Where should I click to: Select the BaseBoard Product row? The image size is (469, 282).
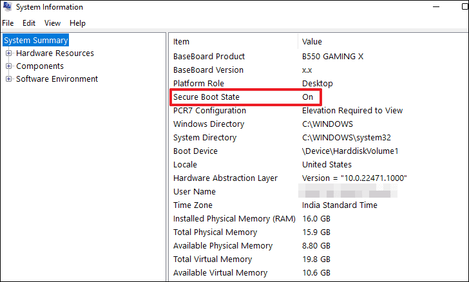(209, 56)
